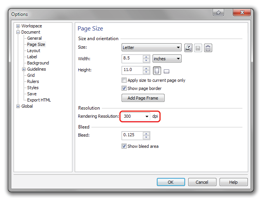Decrease Width with the down arrow

[146, 61]
